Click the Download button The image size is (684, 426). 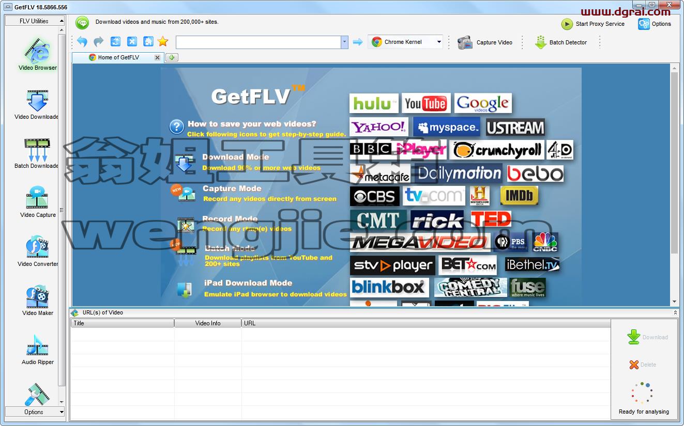pos(647,337)
